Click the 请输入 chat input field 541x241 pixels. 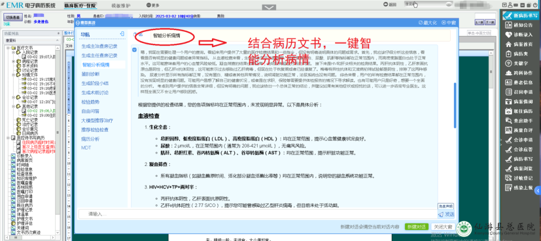pos(257,214)
